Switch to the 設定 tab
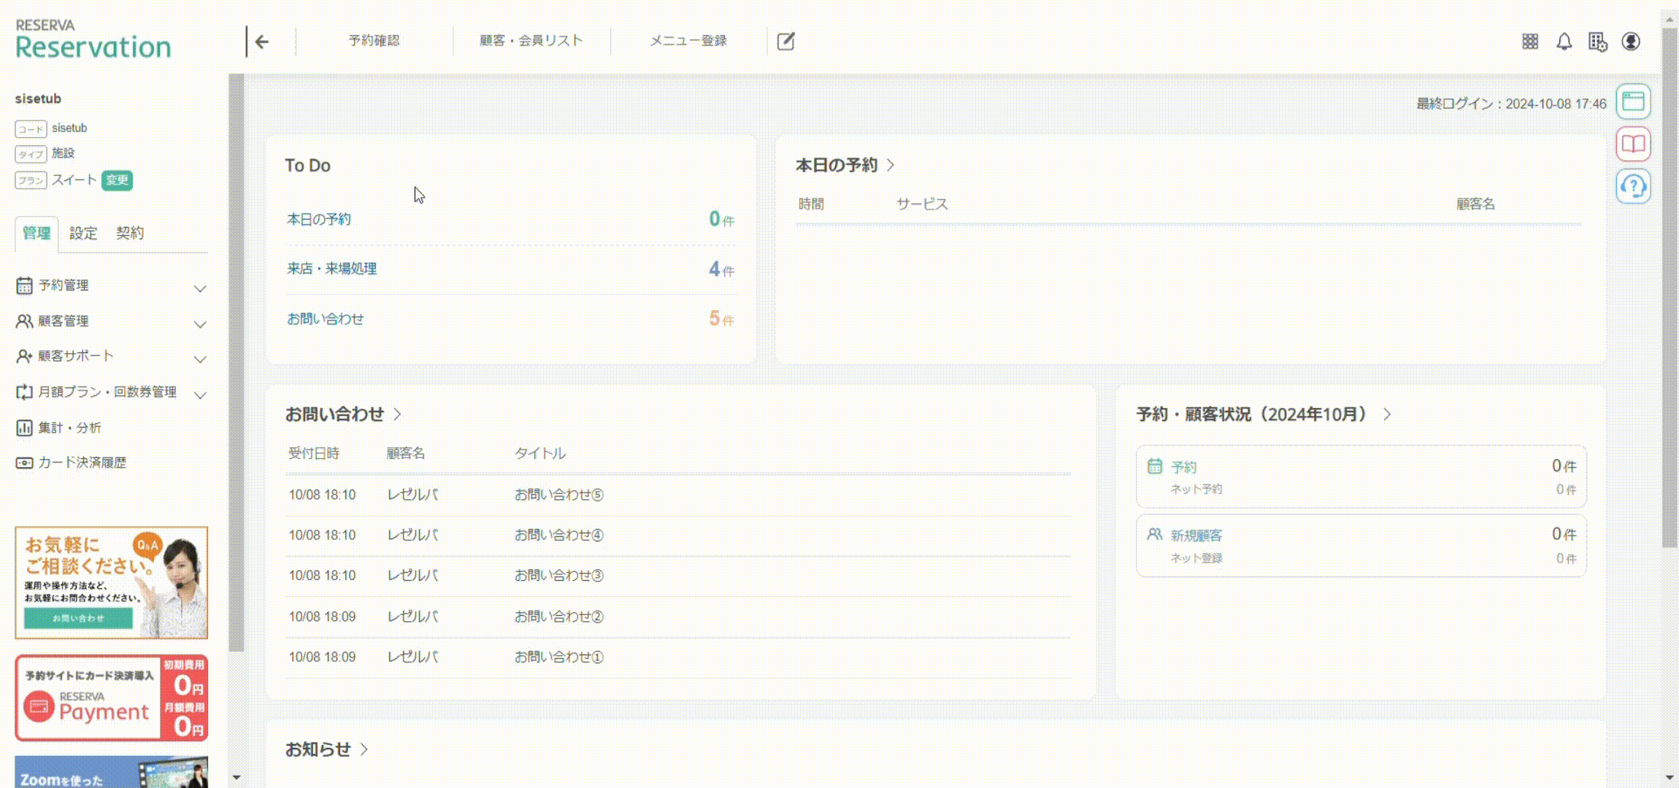Image resolution: width=1679 pixels, height=788 pixels. (x=83, y=233)
